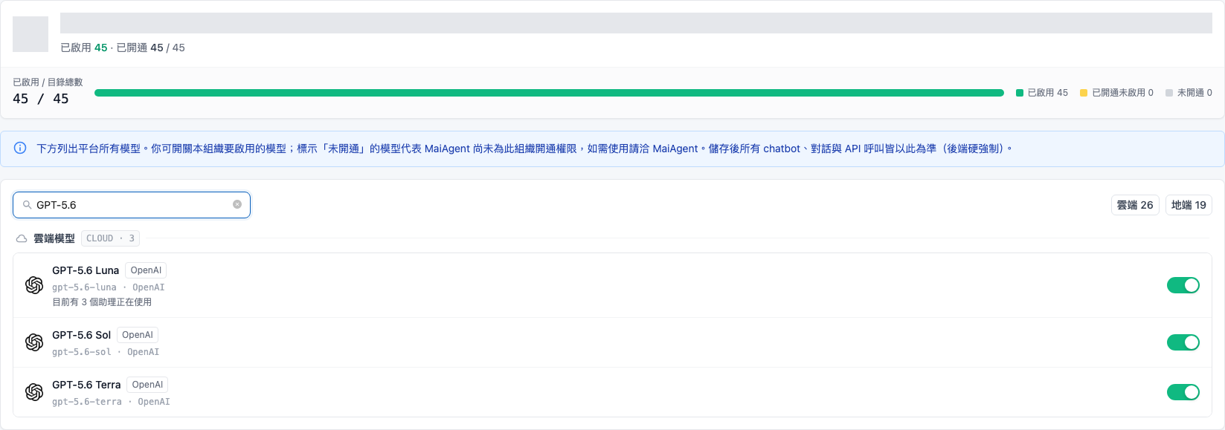Click the OpenAI logo for GPT-5.6 Sol

pyautogui.click(x=34, y=342)
